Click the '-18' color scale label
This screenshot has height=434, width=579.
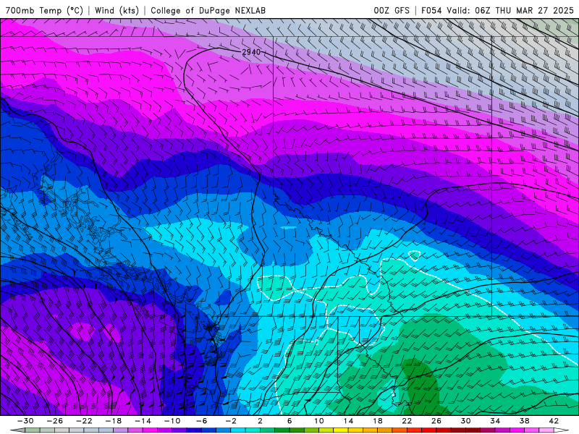click(114, 421)
